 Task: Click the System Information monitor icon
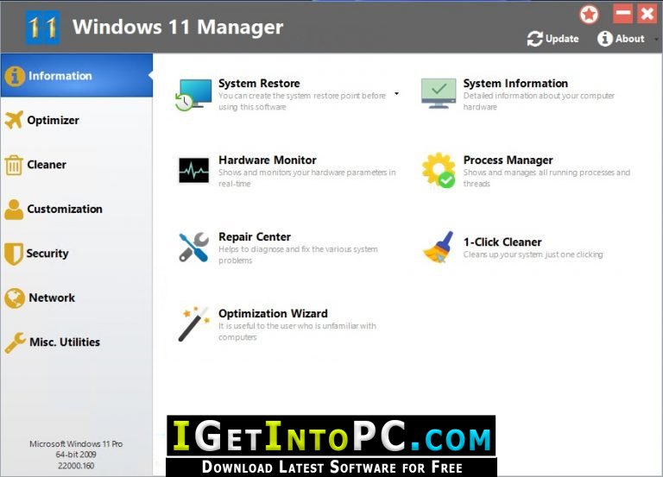tap(439, 93)
